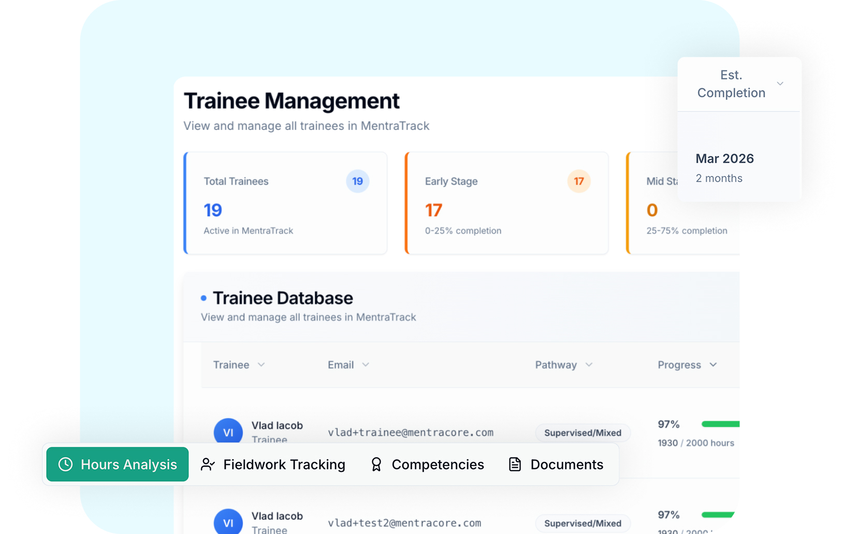844x534 pixels.
Task: Click the email vlad+trainee@mentracore.com
Action: click(410, 433)
